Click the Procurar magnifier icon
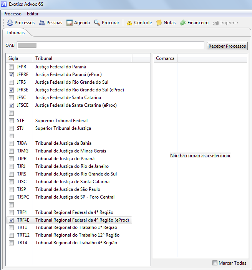 point(97,23)
